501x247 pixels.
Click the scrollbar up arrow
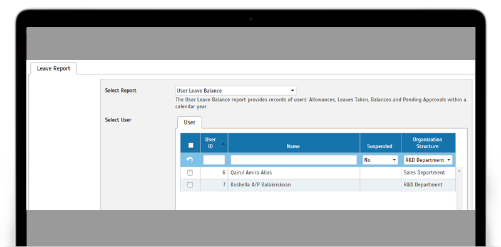tap(459, 171)
